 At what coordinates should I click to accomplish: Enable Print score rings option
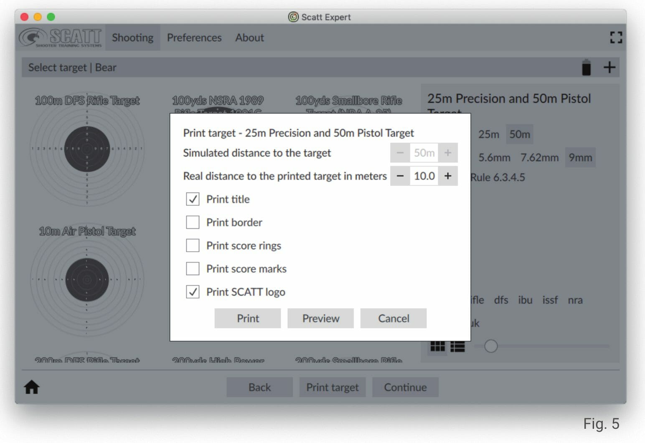point(193,246)
